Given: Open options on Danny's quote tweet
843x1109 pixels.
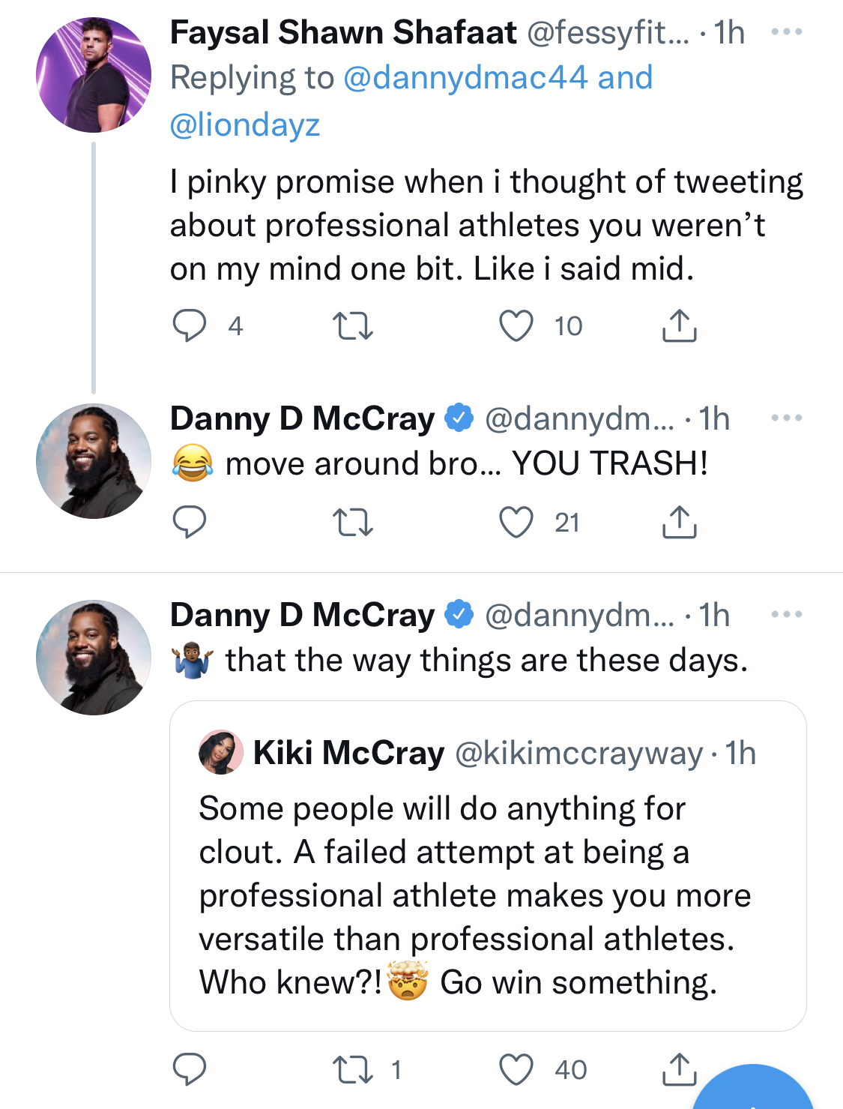Looking at the screenshot, I should coord(787,614).
